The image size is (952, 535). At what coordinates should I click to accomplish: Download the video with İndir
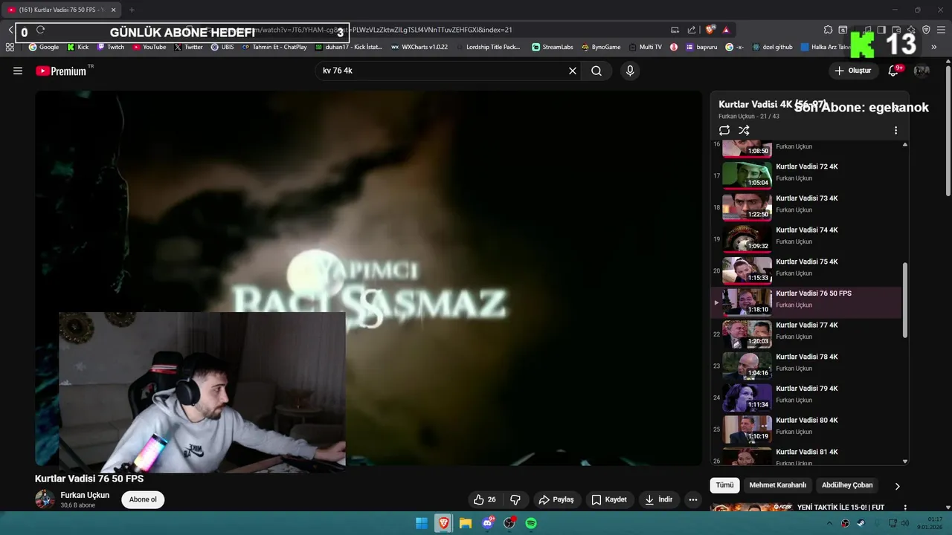click(x=658, y=499)
